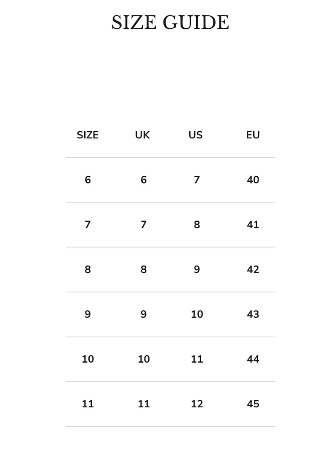Select the 11 in the UK column

(x=144, y=404)
